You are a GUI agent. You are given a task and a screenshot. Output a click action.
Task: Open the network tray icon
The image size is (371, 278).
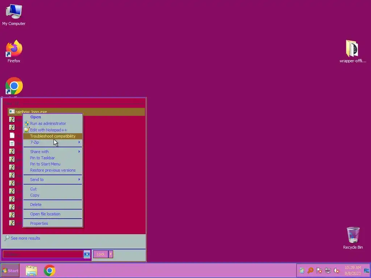click(x=328, y=270)
